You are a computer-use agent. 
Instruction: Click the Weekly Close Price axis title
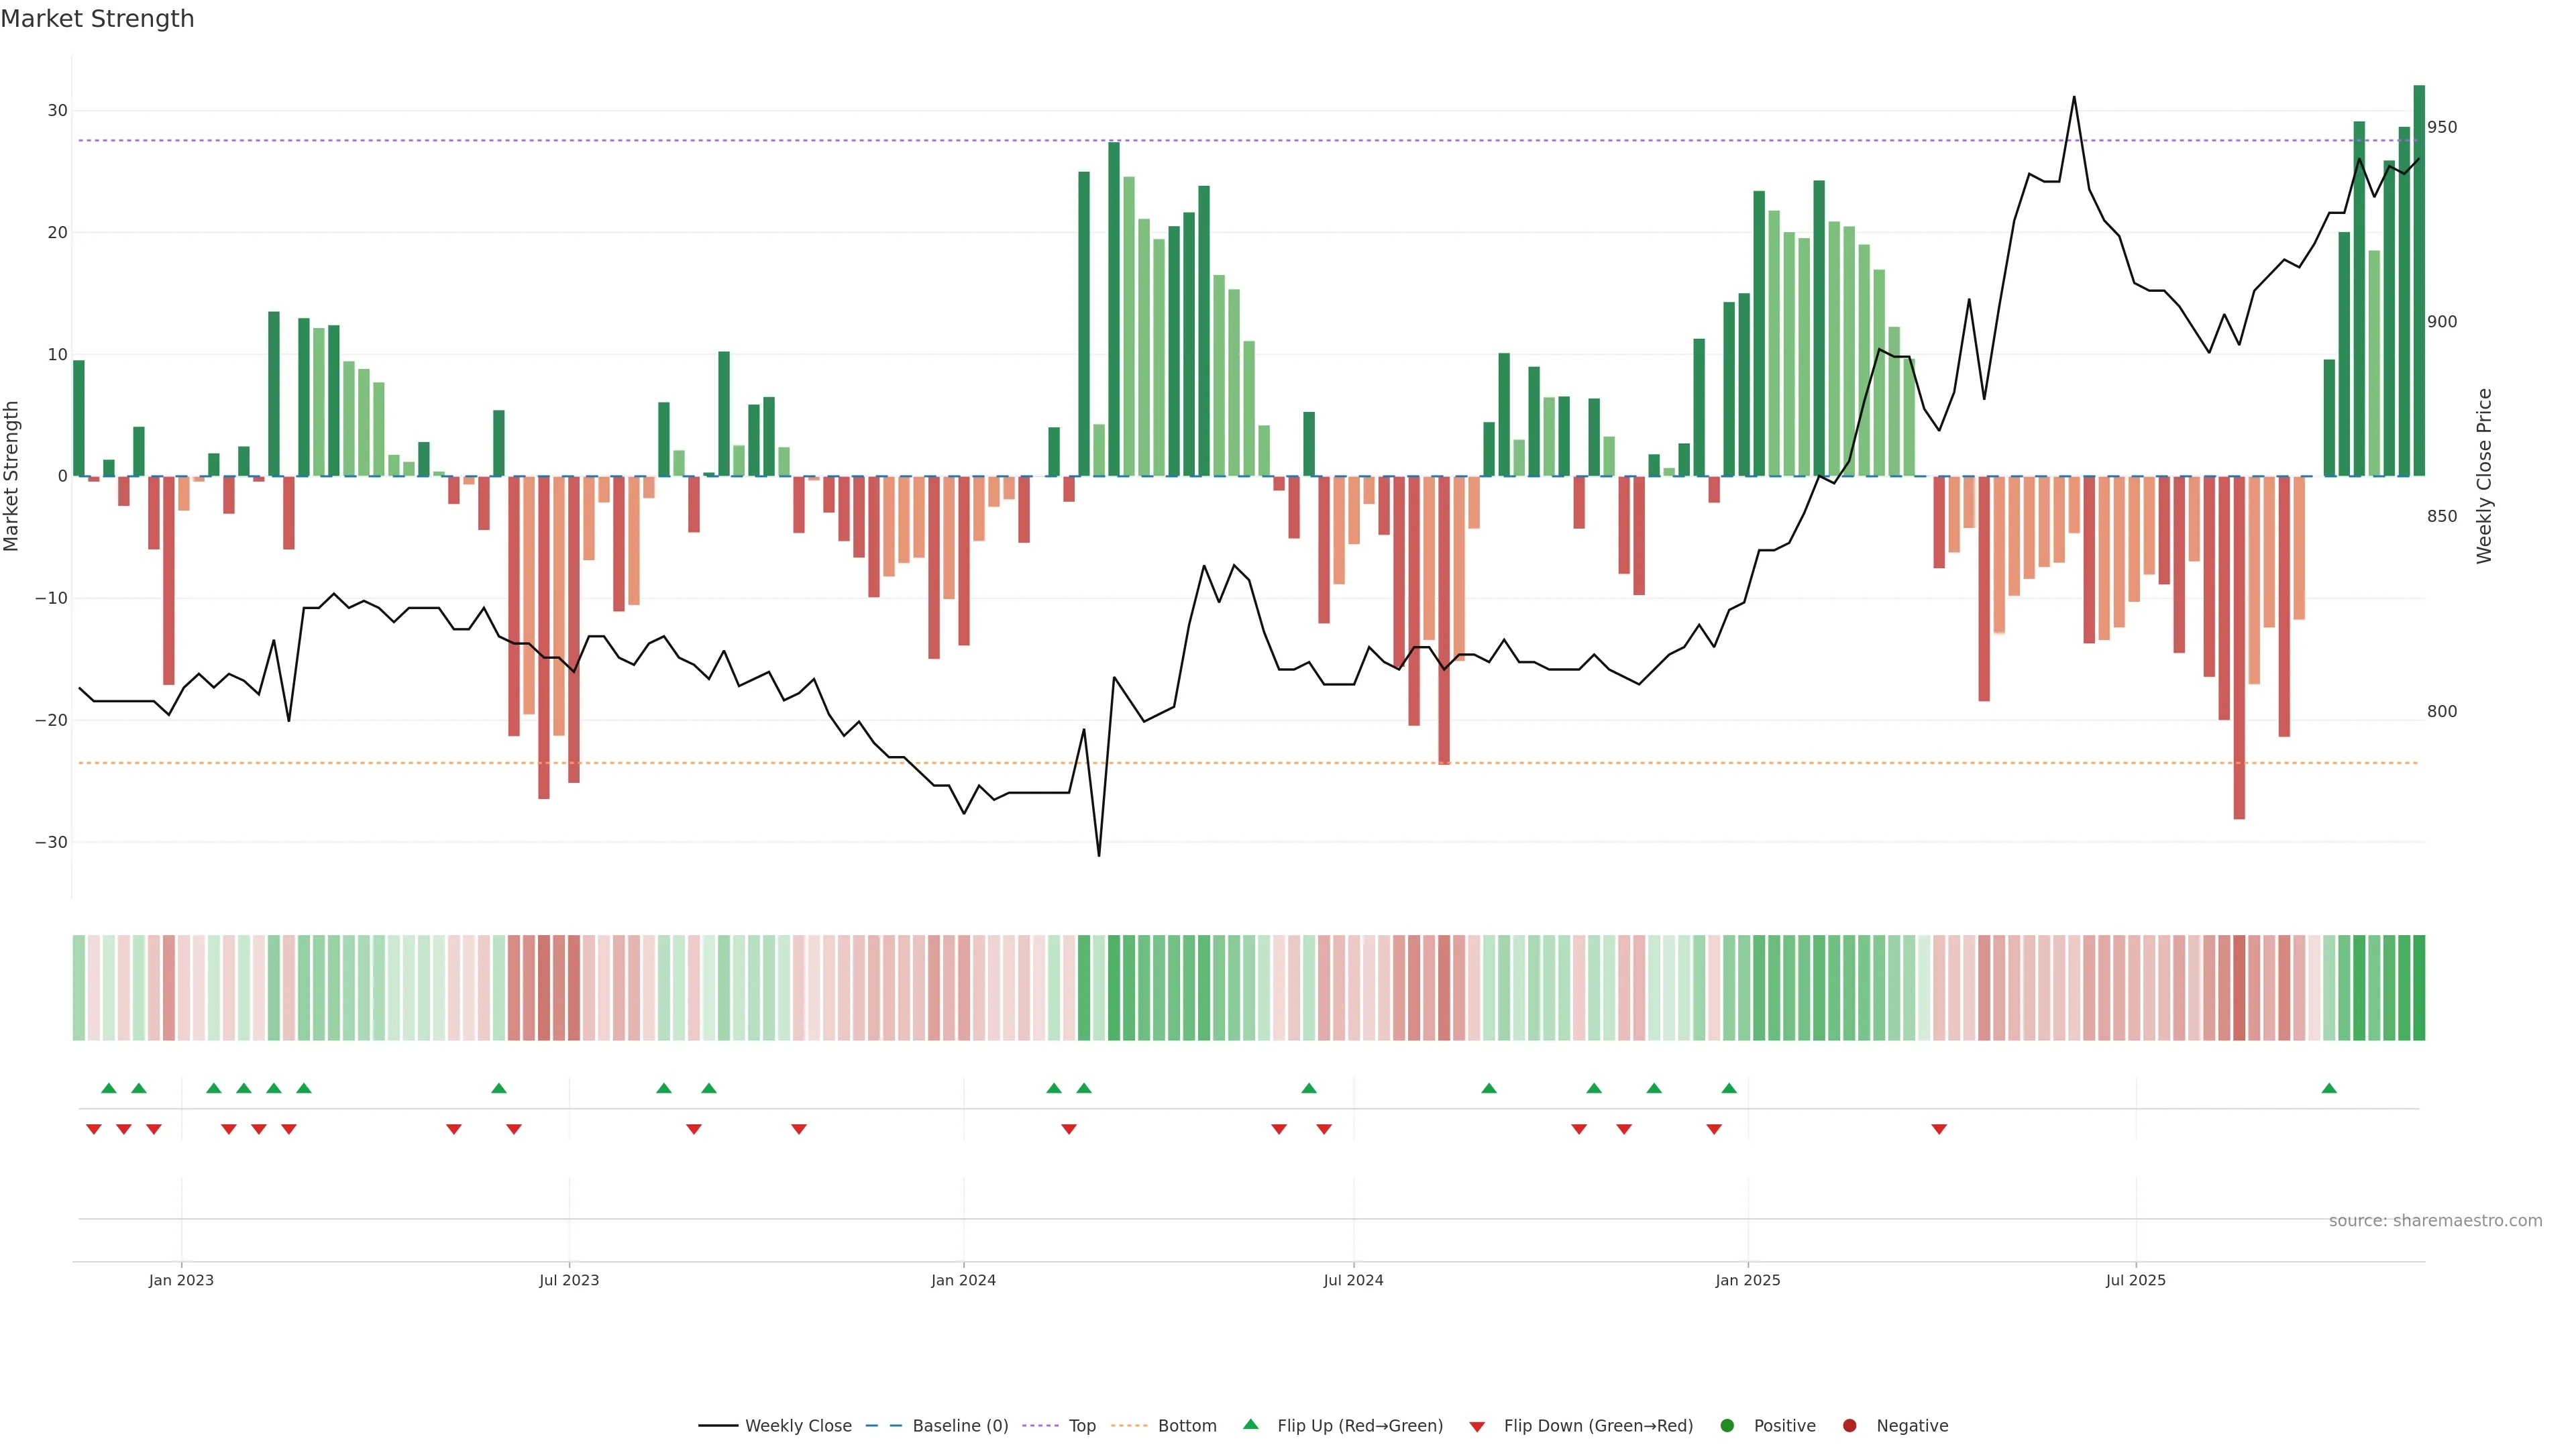click(x=2484, y=476)
